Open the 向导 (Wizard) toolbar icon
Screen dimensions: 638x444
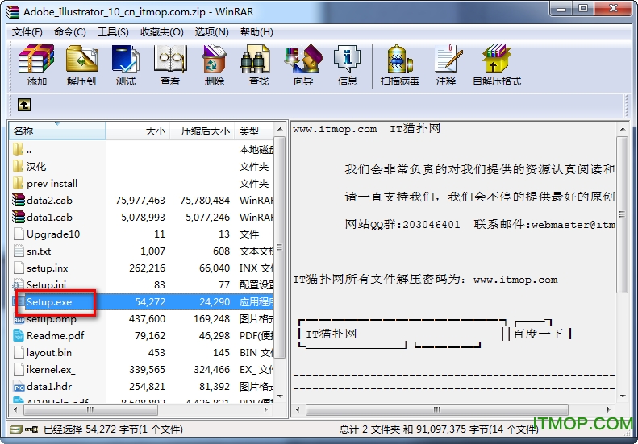tap(303, 60)
